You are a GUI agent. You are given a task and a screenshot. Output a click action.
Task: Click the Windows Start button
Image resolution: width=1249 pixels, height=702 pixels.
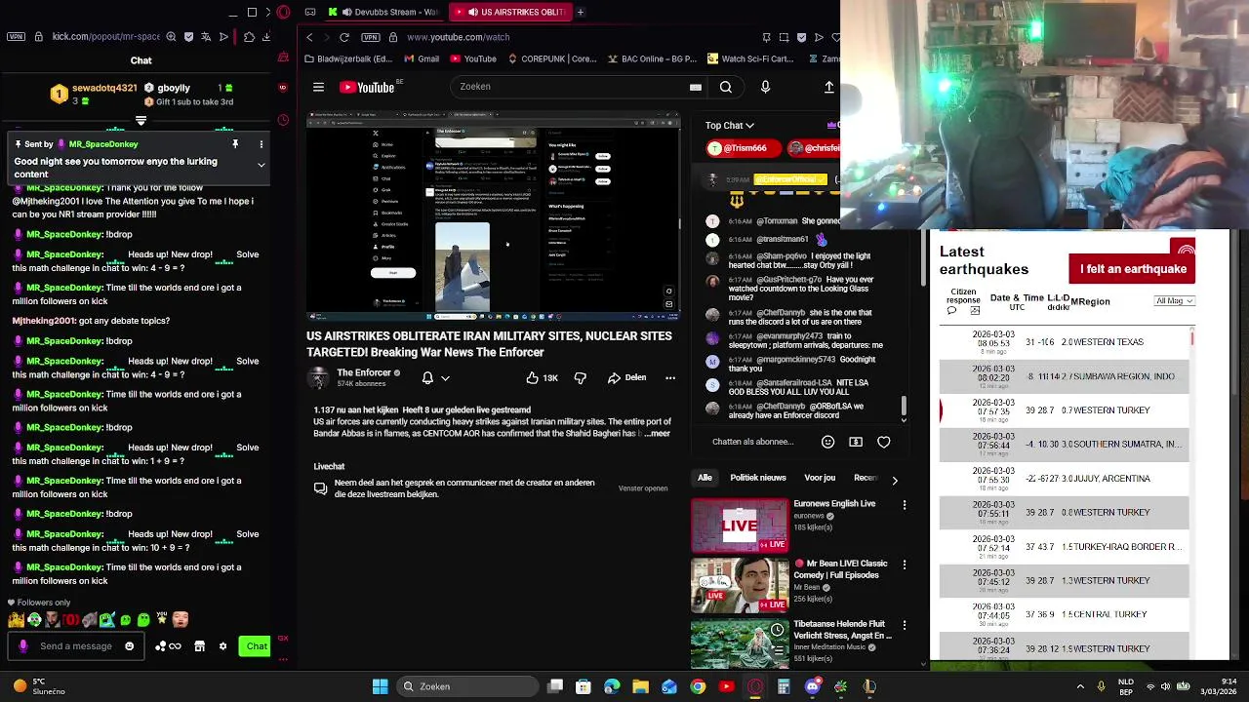(380, 686)
